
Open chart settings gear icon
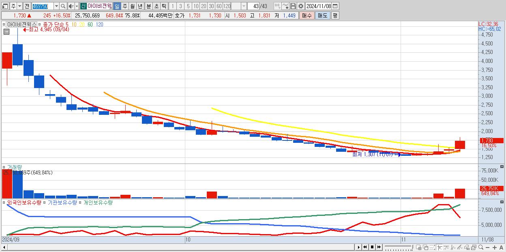(301, 6)
